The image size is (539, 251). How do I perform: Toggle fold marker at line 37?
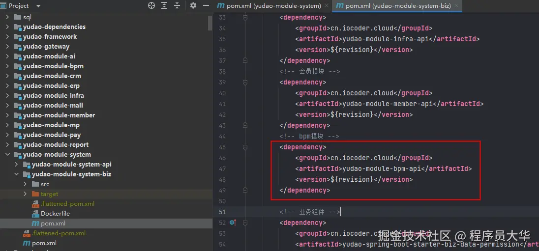tap(245, 61)
